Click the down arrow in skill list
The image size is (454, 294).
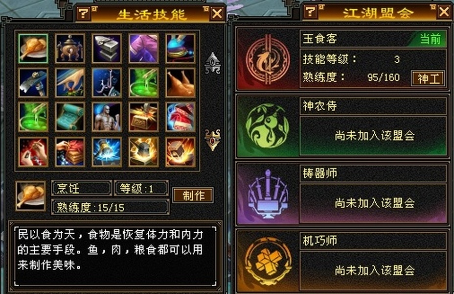(x=212, y=140)
